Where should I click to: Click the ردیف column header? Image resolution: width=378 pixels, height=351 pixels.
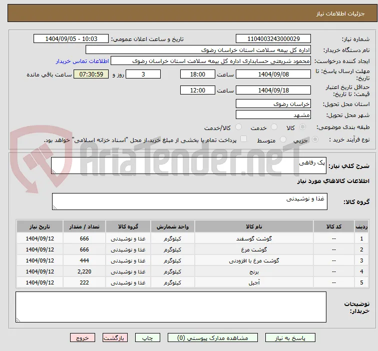pos(361,226)
